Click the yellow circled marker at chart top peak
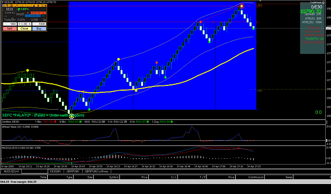This screenshot has height=194, width=331. point(241,6)
